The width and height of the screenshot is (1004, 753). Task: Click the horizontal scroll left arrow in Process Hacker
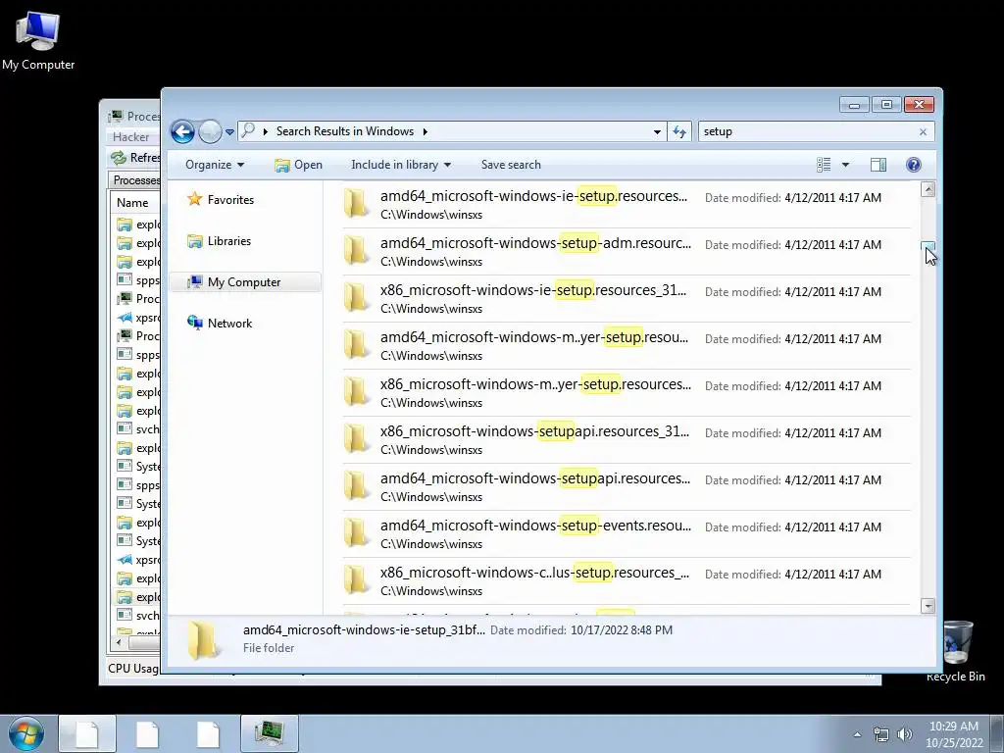tap(119, 641)
